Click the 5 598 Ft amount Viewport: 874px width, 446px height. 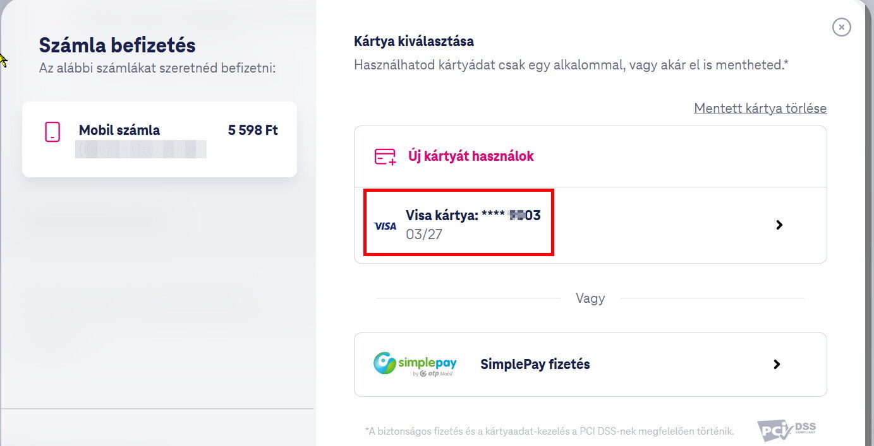(x=253, y=131)
